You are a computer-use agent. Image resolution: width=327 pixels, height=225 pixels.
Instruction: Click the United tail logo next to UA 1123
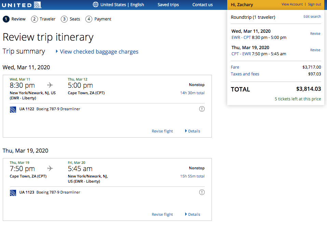[13, 193]
